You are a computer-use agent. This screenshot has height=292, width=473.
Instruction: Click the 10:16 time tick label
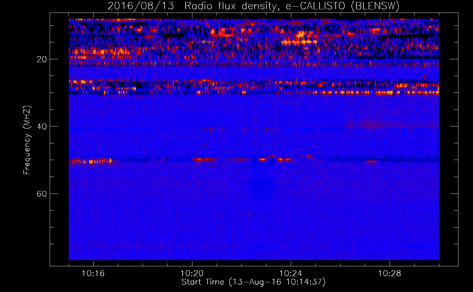pyautogui.click(x=93, y=273)
